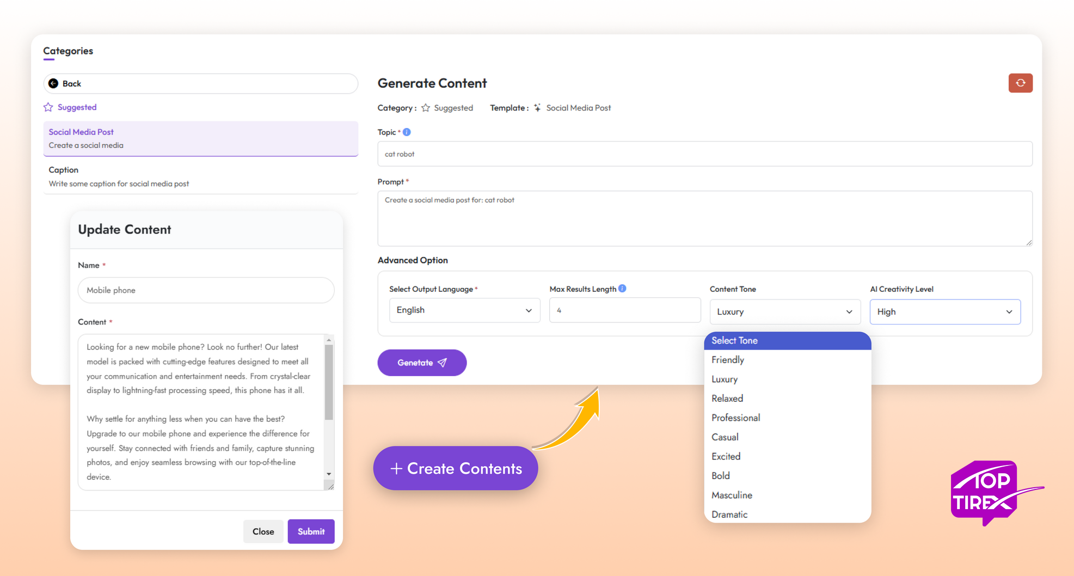Image resolution: width=1074 pixels, height=576 pixels.
Task: Click the Content textarea scrollbar down arrow
Action: click(x=329, y=474)
